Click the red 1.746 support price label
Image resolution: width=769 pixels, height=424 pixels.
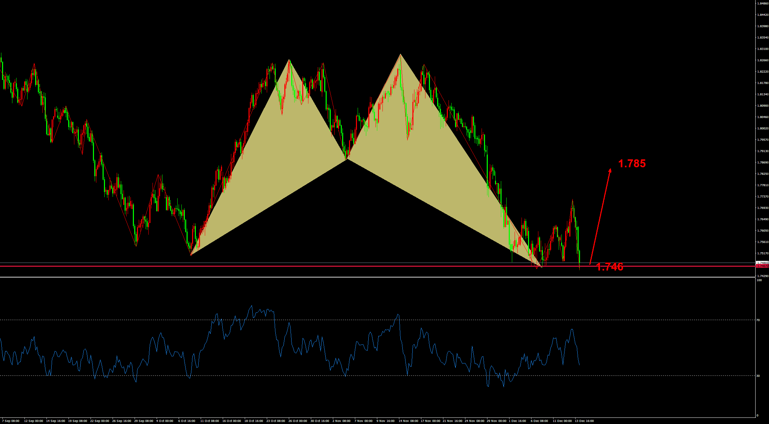(609, 267)
